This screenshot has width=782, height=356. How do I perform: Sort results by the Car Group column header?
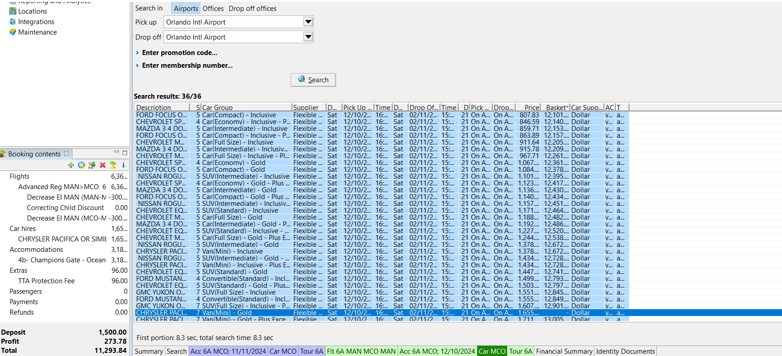pos(245,107)
